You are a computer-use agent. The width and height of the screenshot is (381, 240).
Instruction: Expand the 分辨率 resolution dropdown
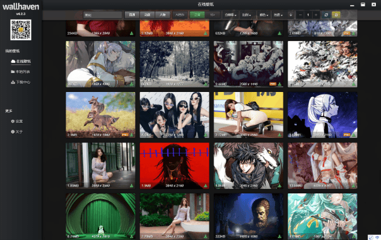(230, 14)
